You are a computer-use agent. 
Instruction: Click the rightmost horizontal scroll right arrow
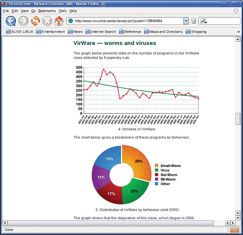pos(233,223)
